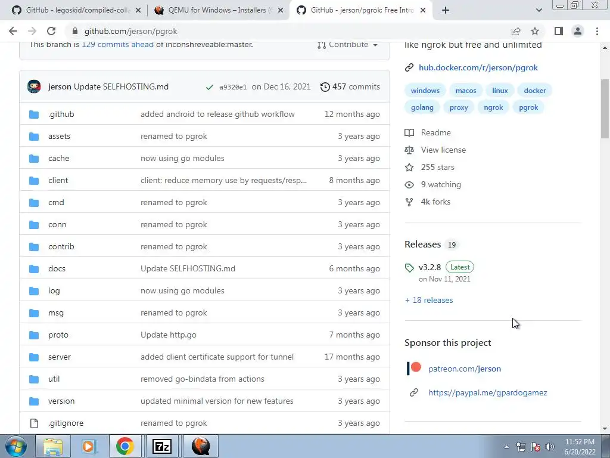View site security lock information
This screenshot has height=458, width=610.
click(x=75, y=31)
